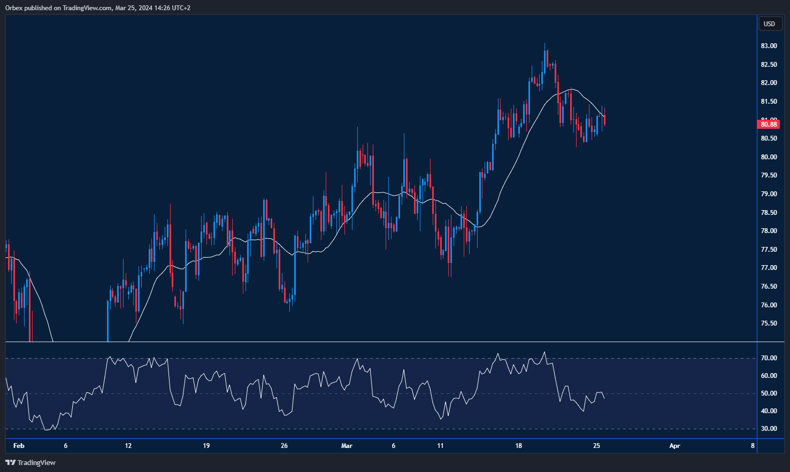Click the RSI 30.00 level label
The width and height of the screenshot is (790, 472).
[769, 429]
